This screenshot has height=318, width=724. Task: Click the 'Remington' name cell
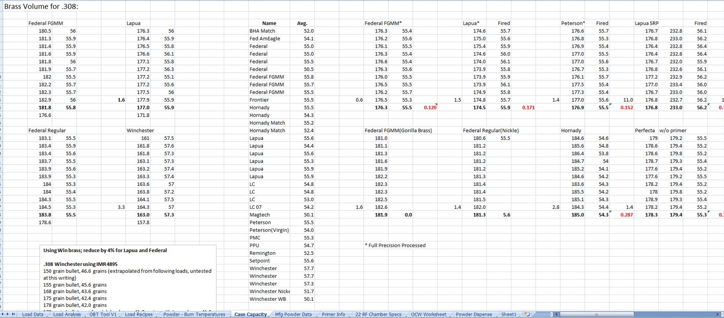[x=269, y=253]
